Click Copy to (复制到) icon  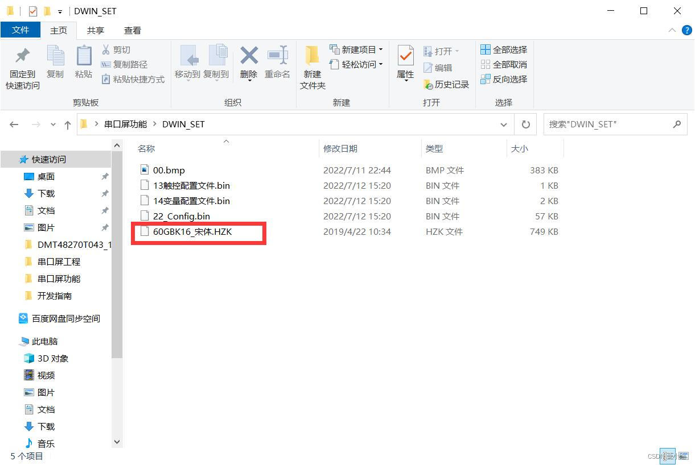217,56
